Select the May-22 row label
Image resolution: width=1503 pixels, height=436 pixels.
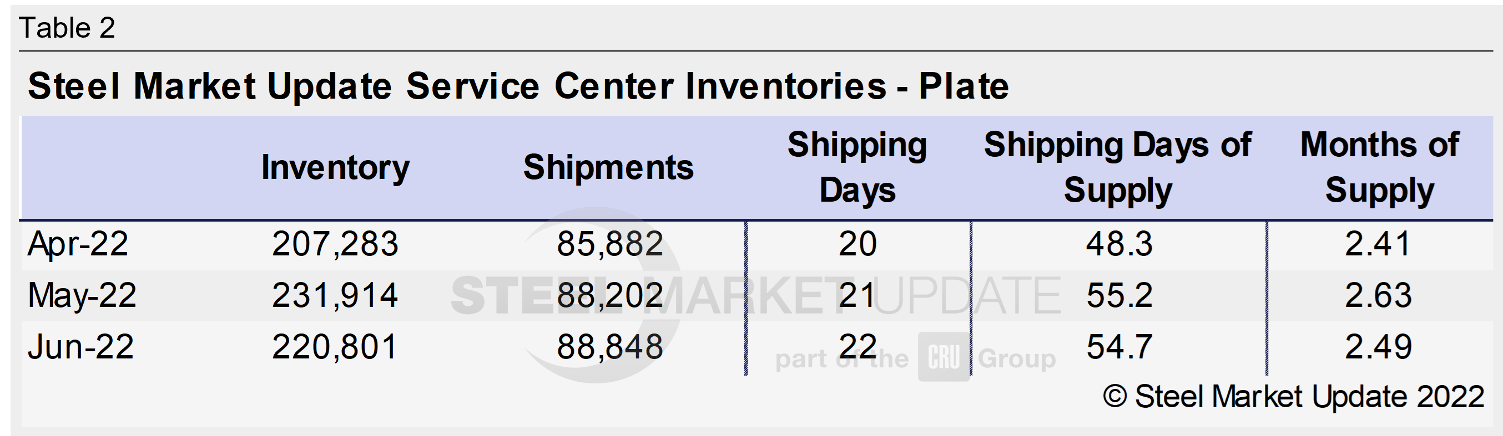[x=82, y=295]
